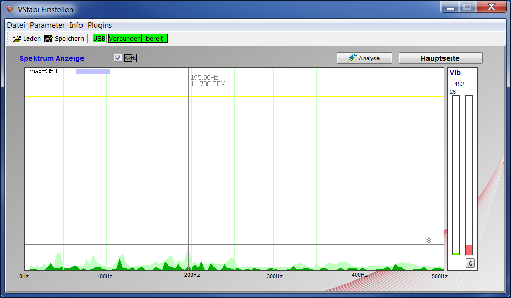
Task: Close the VStabi Einstellen window
Action: 491,7
